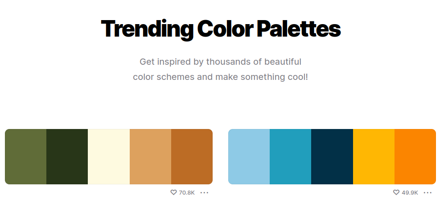
Task: Click the 49.9K likes count
Action: pos(410,192)
